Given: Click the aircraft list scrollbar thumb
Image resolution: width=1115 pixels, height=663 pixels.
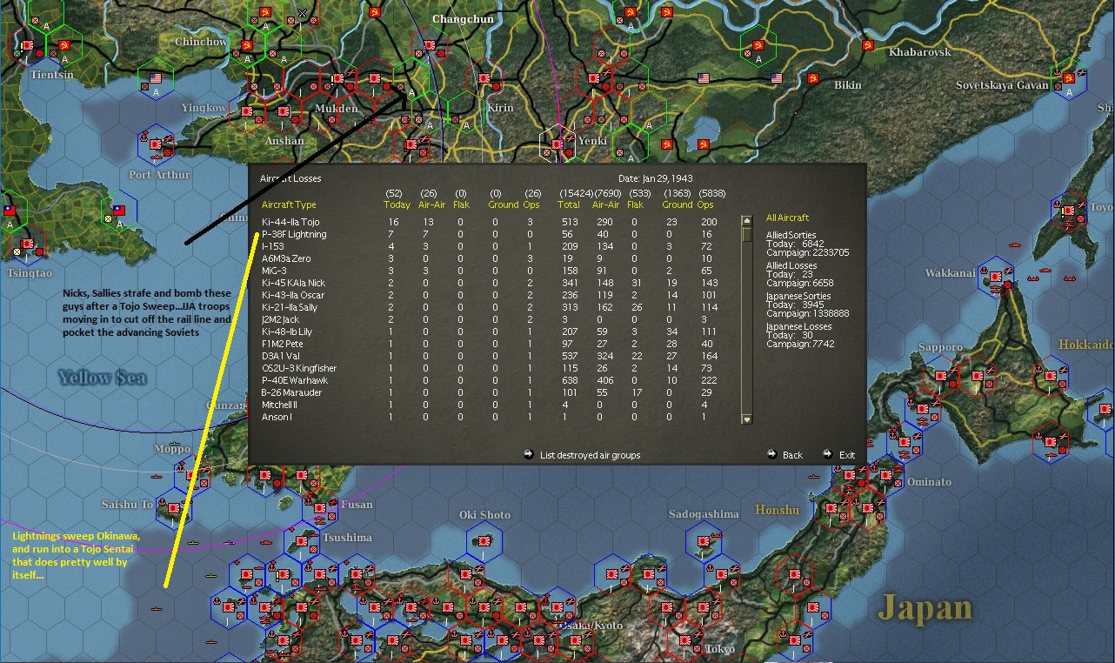Looking at the screenshot, I should (746, 234).
